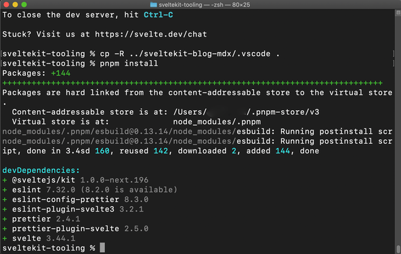Viewport: 401px width, 254px height.
Task: Click the 'svelte 3.44.1' line
Action: pos(39,238)
